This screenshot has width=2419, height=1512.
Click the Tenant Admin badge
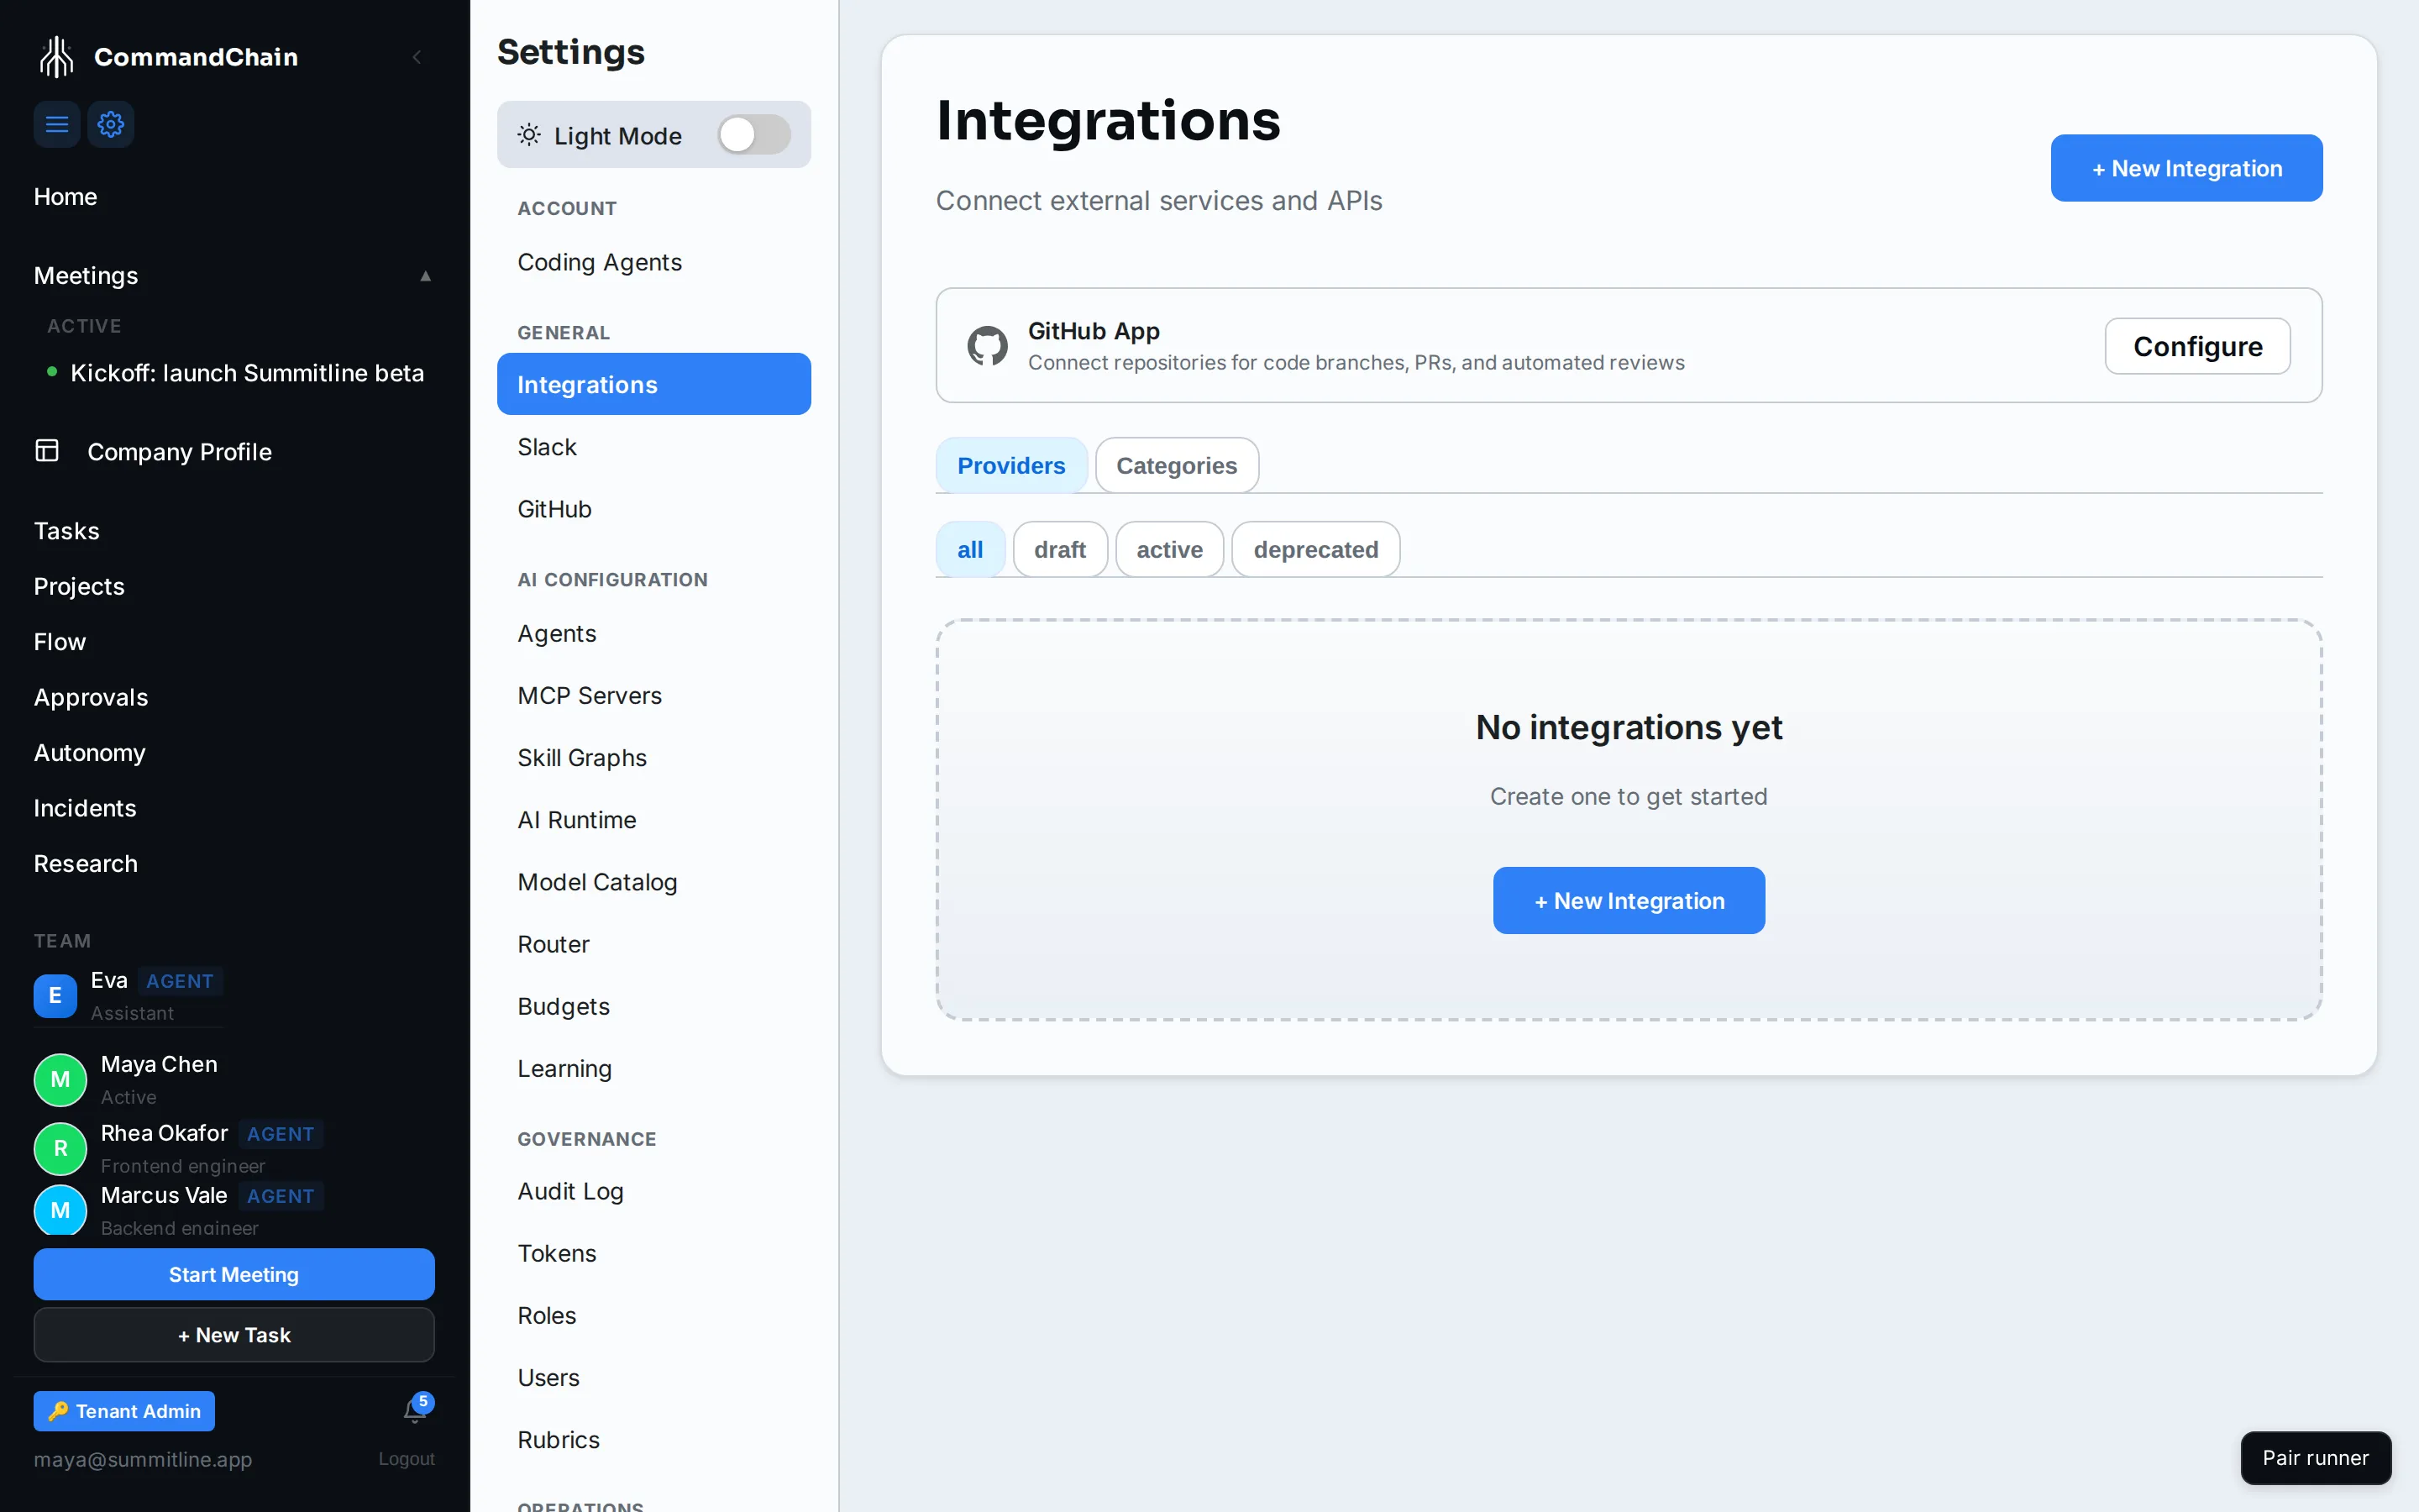coord(124,1411)
